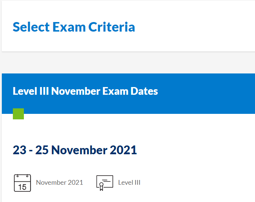Click the green square under the banner
This screenshot has width=255, height=202.
tap(18, 114)
